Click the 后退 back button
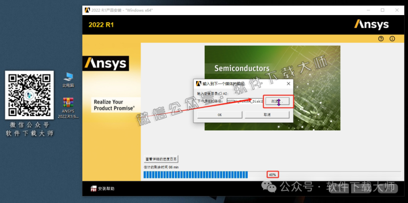408x203 pixels. click(x=339, y=189)
